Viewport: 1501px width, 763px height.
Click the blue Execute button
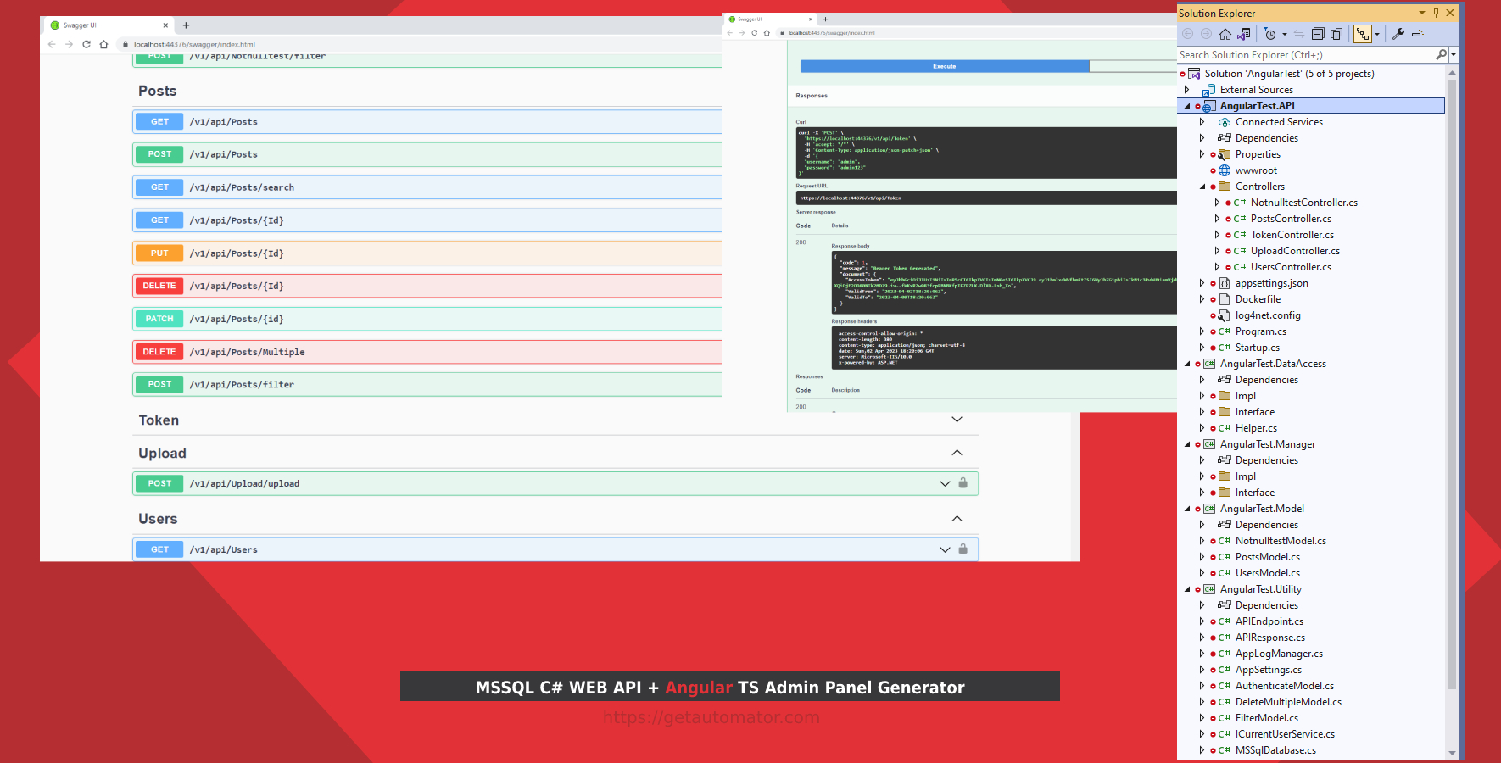coord(945,66)
